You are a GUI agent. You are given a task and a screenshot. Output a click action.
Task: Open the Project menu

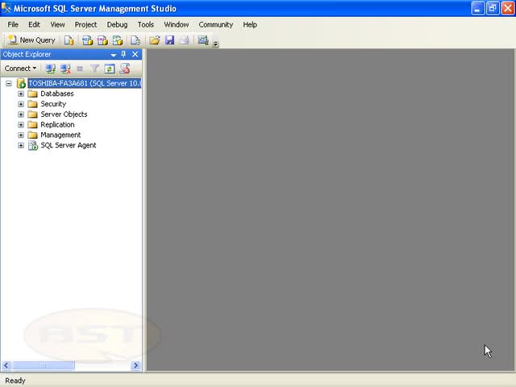coord(85,25)
